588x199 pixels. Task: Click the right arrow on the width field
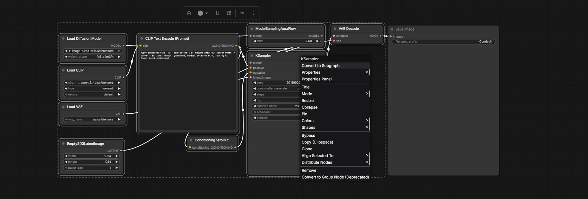point(117,156)
